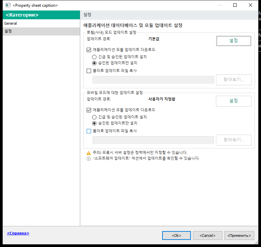Click the <Применить> apply button
This screenshot has height=247, width=261.
[x=239, y=235]
